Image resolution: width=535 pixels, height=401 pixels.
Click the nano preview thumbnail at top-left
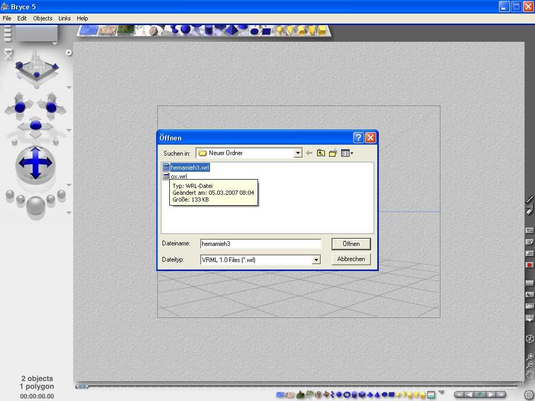point(37,33)
